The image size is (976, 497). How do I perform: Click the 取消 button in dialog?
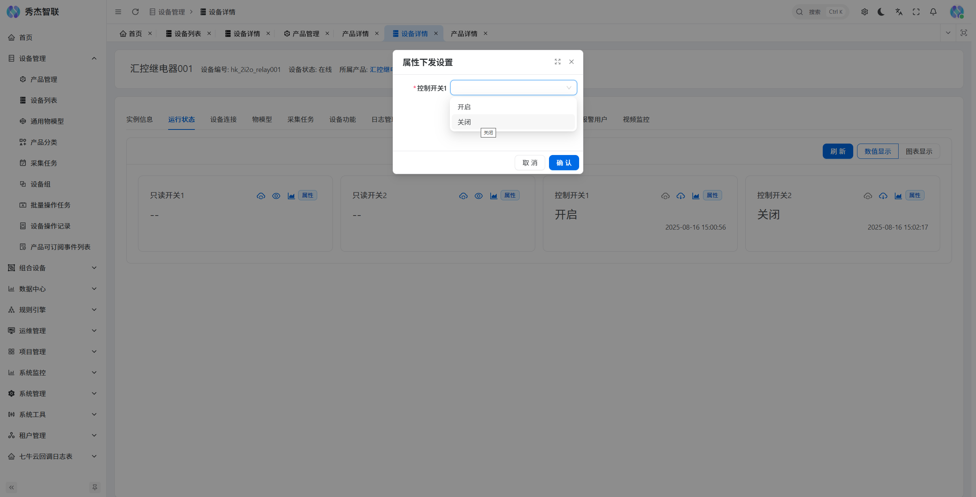[530, 163]
